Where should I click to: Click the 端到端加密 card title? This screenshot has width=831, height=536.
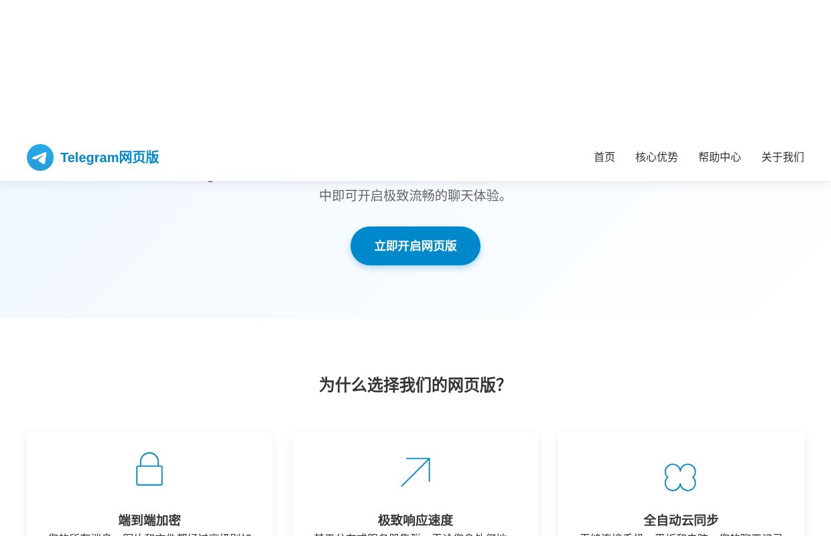tap(149, 520)
